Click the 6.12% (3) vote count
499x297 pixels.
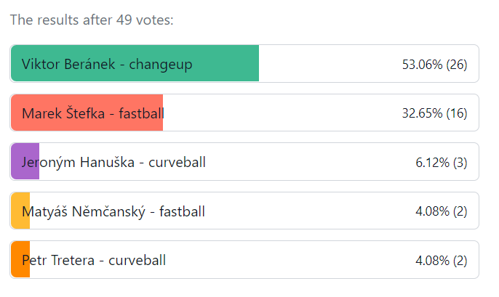click(441, 162)
